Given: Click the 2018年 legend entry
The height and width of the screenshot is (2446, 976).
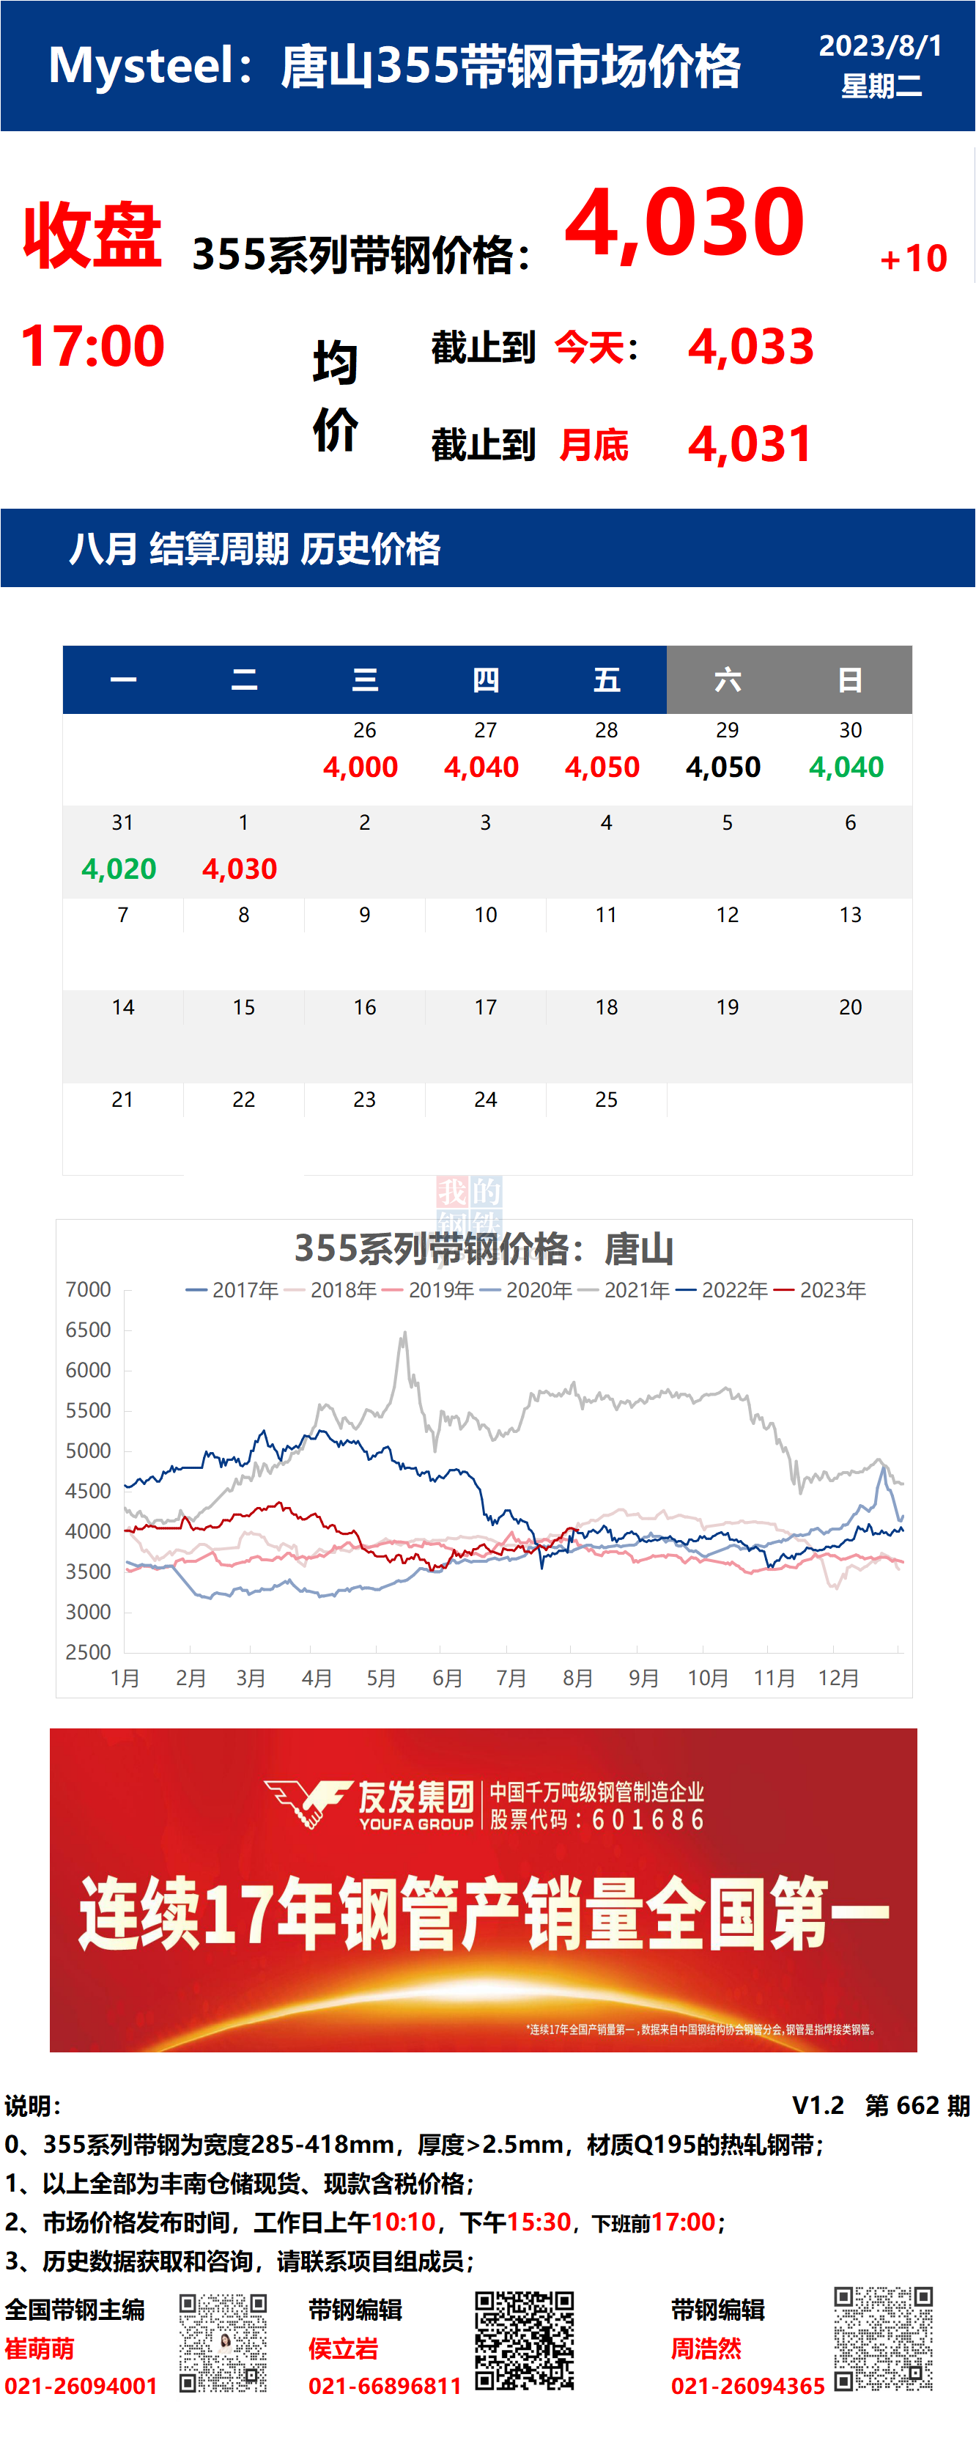Looking at the screenshot, I should 330,1290.
